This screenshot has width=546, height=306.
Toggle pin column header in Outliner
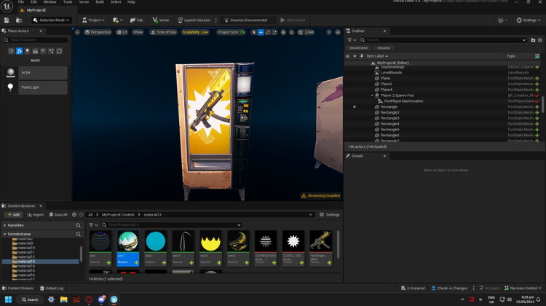[362, 56]
